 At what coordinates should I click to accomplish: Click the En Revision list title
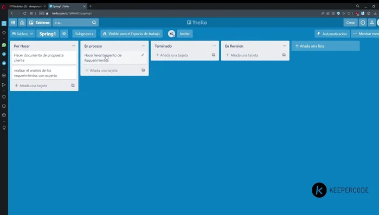click(x=234, y=46)
